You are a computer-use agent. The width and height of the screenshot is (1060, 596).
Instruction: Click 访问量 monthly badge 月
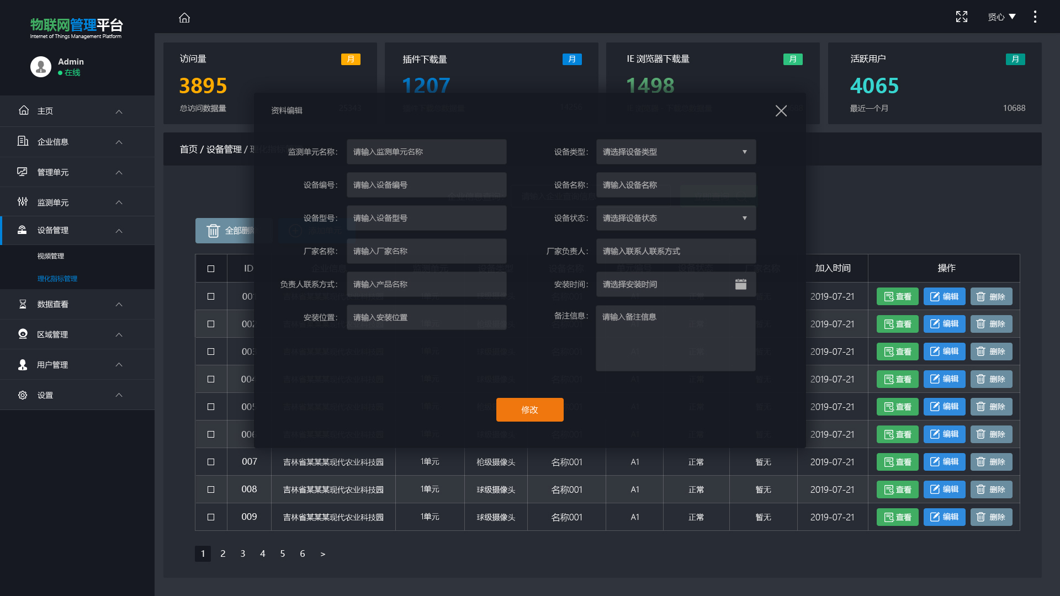tap(351, 59)
